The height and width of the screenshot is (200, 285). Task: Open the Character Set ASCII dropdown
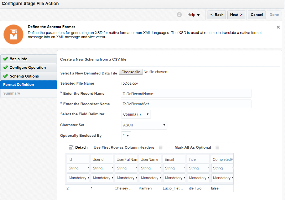(164, 125)
